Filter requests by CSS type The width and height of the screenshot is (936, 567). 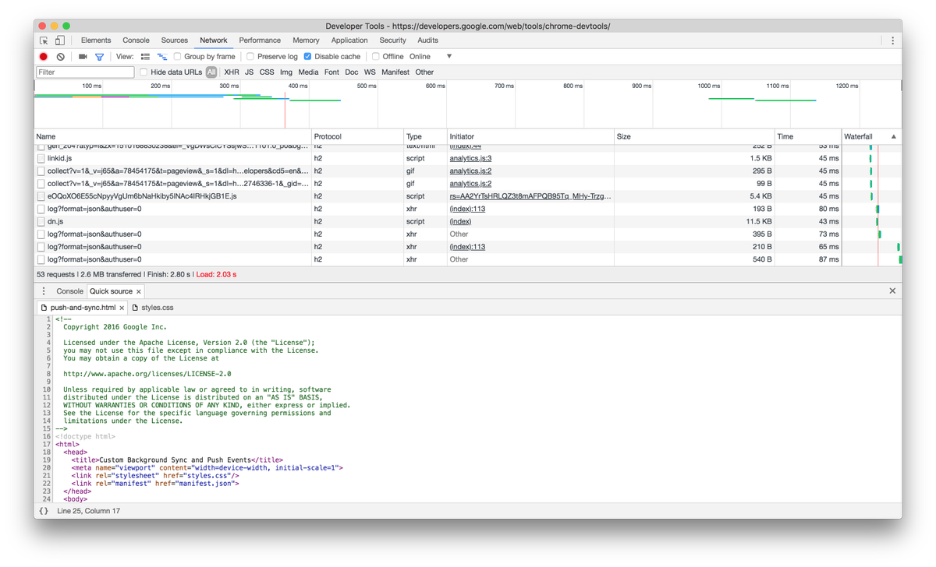pyautogui.click(x=267, y=72)
